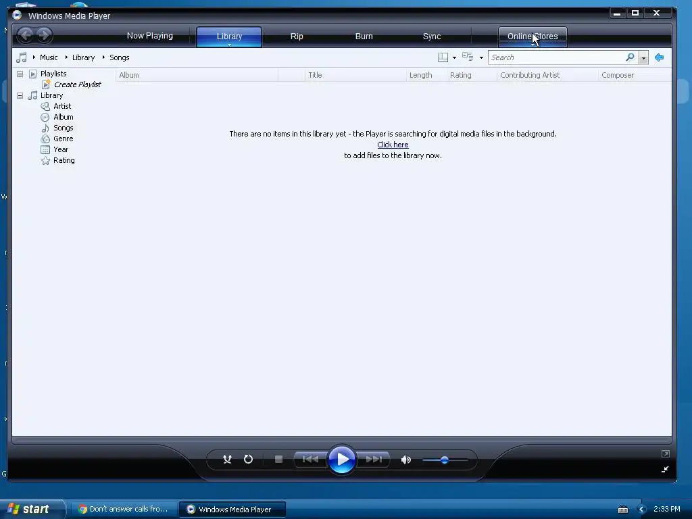Viewport: 692px width, 519px height.
Task: Collapse the Playlists tree node
Action: [20, 74]
